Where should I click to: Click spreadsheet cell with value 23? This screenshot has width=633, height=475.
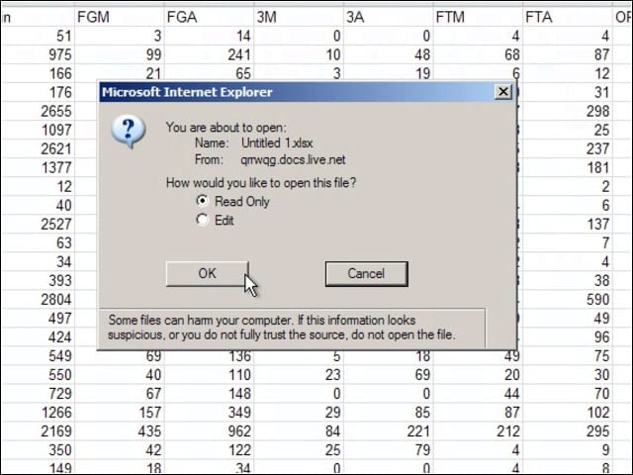(299, 374)
